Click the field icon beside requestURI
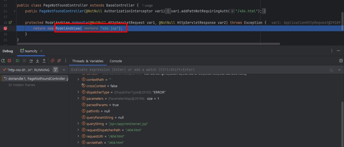The height and width of the screenshot is (147, 344). pyautogui.click(x=83, y=136)
